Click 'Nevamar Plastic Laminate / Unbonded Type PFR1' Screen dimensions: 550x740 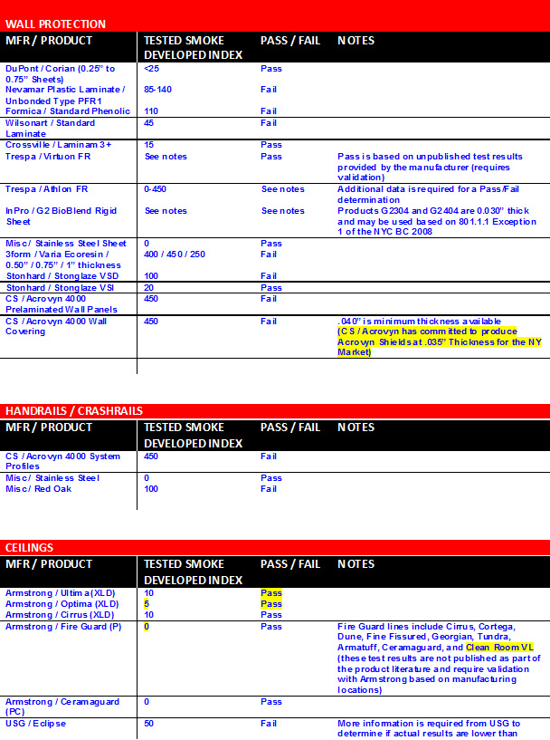point(65,95)
